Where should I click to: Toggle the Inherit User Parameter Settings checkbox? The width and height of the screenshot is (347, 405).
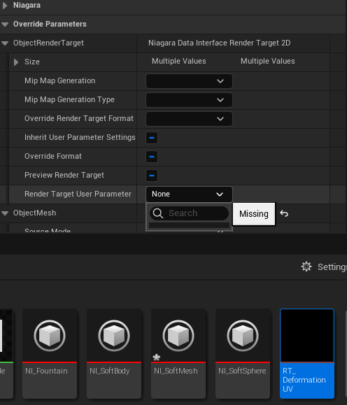point(152,138)
